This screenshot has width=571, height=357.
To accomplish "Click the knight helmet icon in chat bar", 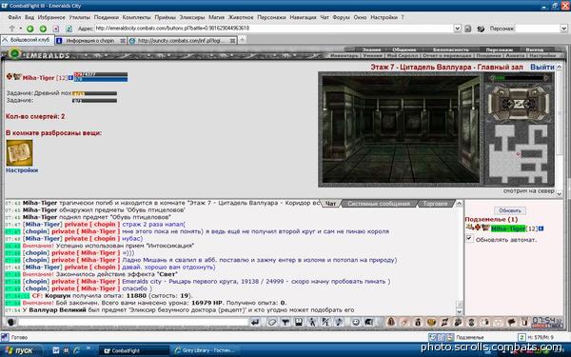I will (x=369, y=322).
